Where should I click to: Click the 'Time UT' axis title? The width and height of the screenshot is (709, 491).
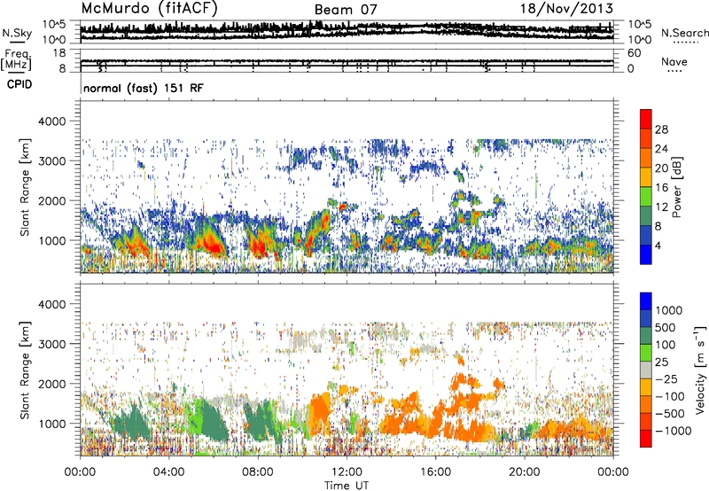pos(347,486)
